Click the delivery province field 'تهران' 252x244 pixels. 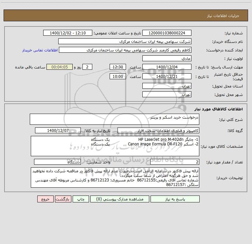(x=167, y=86)
